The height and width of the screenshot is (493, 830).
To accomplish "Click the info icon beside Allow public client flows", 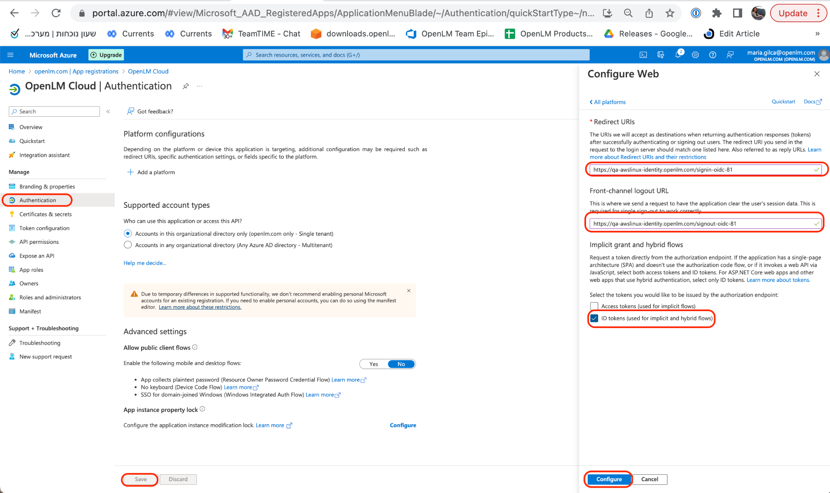I will click(x=195, y=347).
